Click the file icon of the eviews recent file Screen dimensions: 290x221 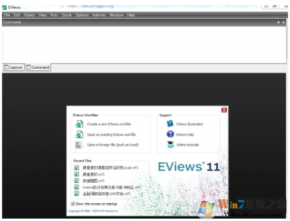(77, 187)
